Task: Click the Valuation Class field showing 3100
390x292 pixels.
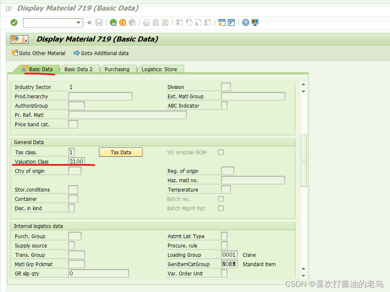Action: click(77, 161)
